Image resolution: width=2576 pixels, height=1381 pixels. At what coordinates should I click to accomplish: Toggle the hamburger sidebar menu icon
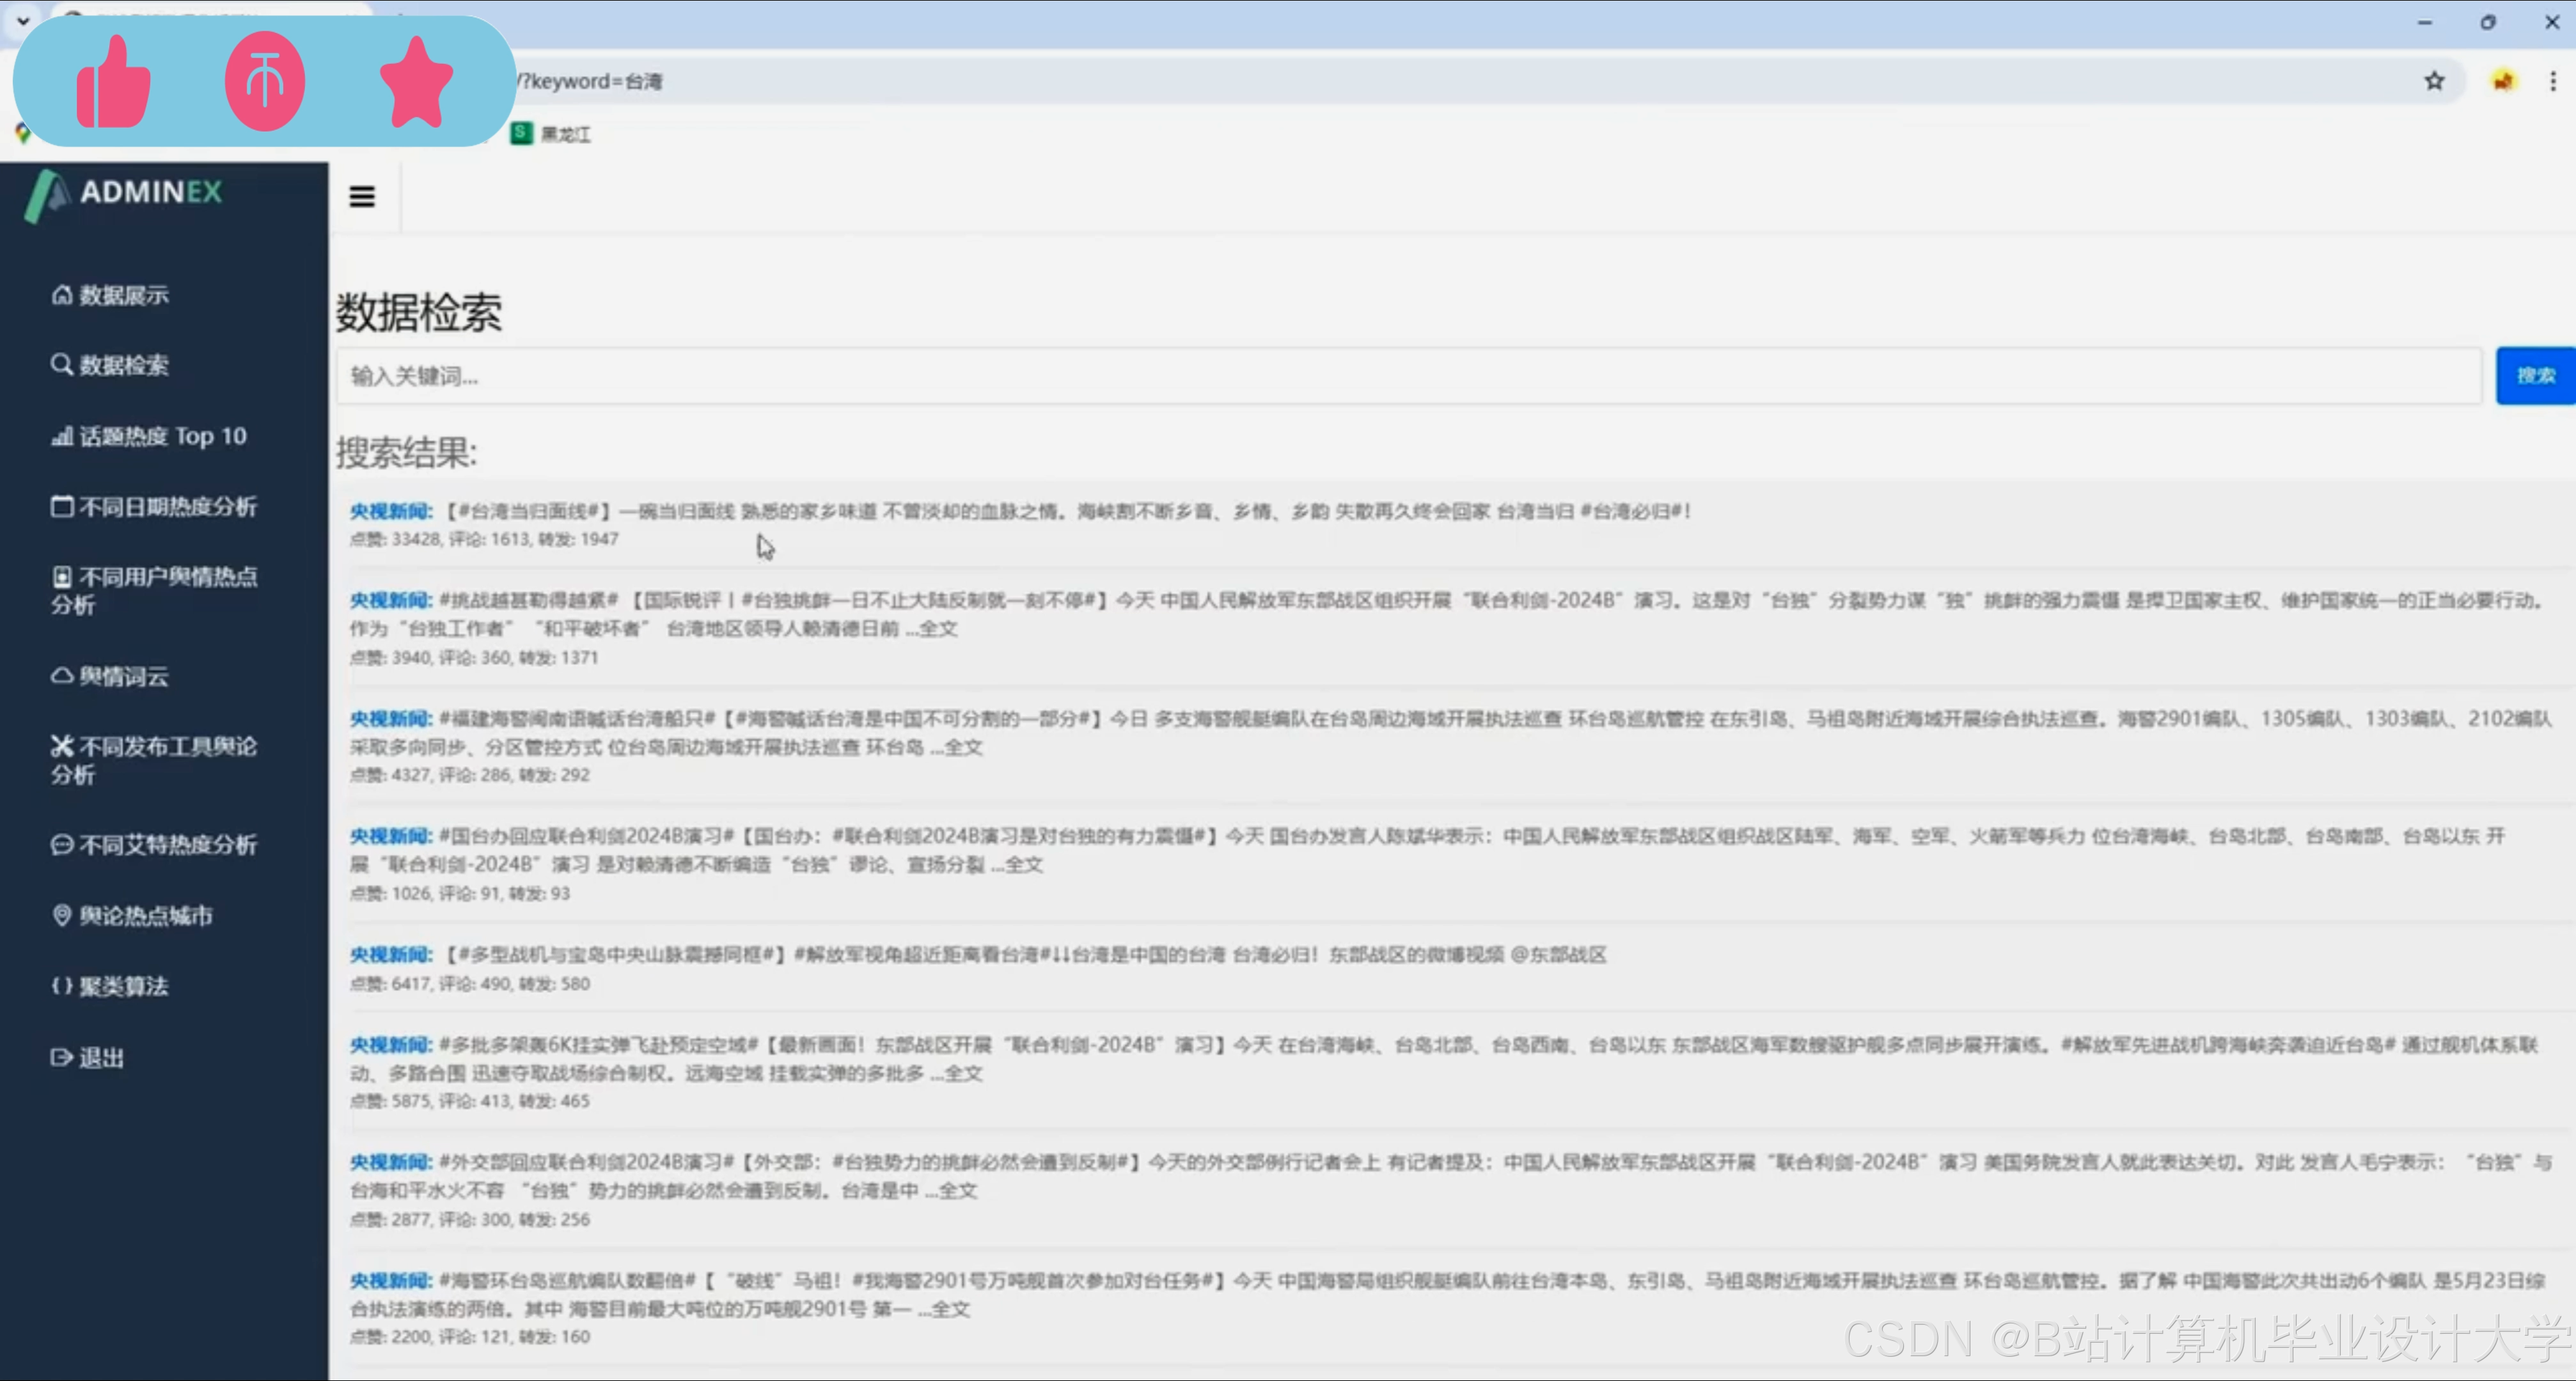point(362,196)
